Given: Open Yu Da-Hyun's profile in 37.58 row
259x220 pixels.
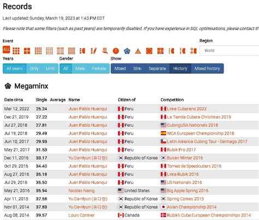Looking at the screenshot, I should coord(88,199).
